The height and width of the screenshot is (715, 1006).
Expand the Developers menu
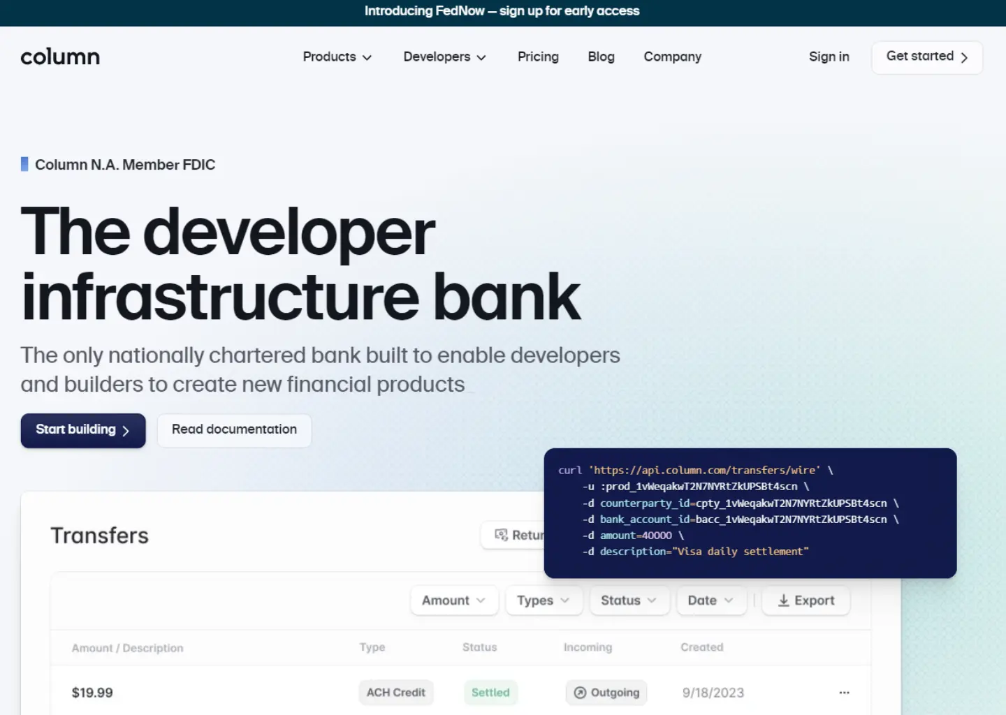pyautogui.click(x=444, y=57)
